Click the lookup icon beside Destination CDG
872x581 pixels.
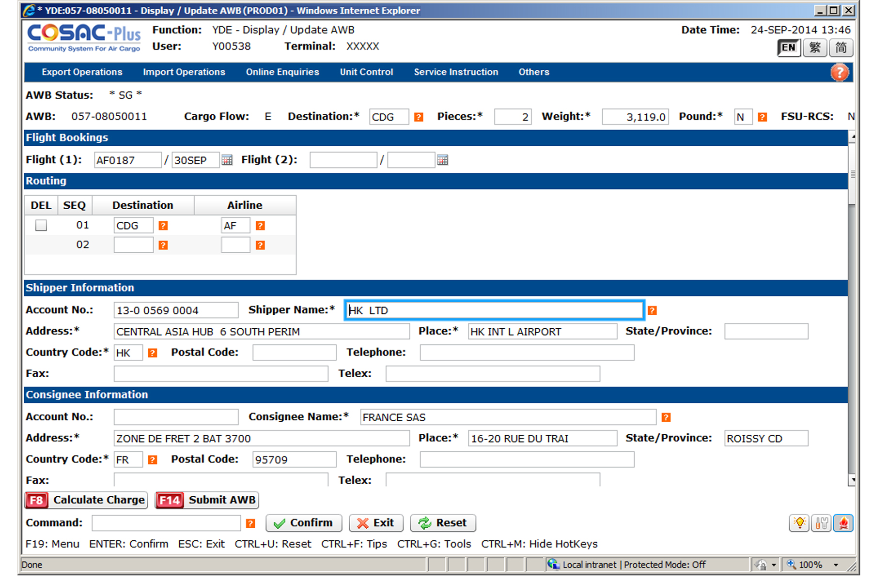419,116
